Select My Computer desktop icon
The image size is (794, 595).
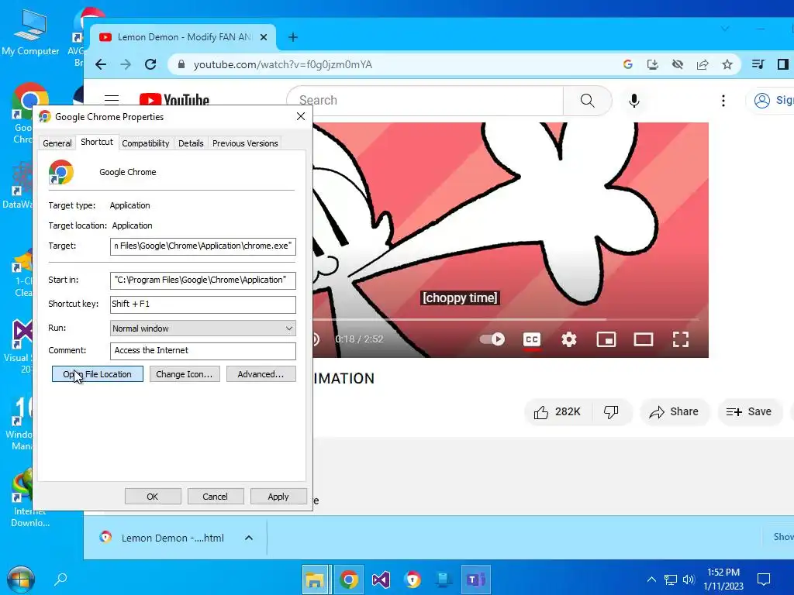(30, 32)
